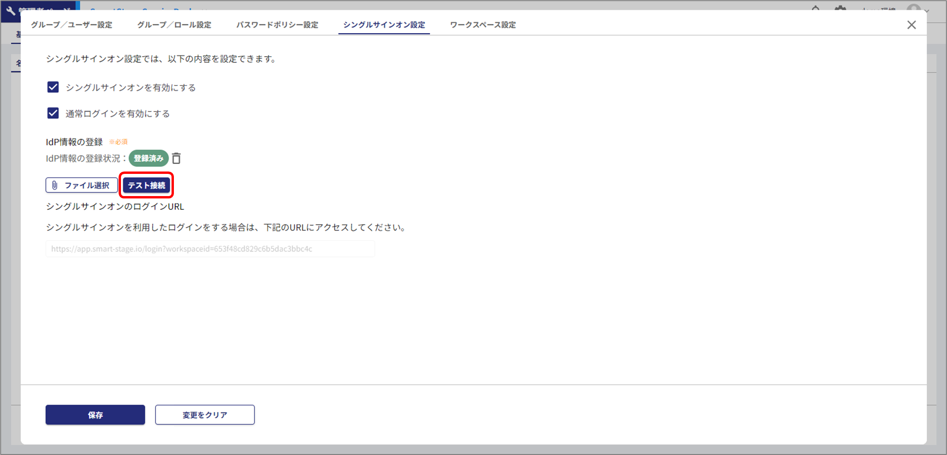The height and width of the screenshot is (455, 947).
Task: Click the single sign-on login URL field
Action: tap(210, 249)
